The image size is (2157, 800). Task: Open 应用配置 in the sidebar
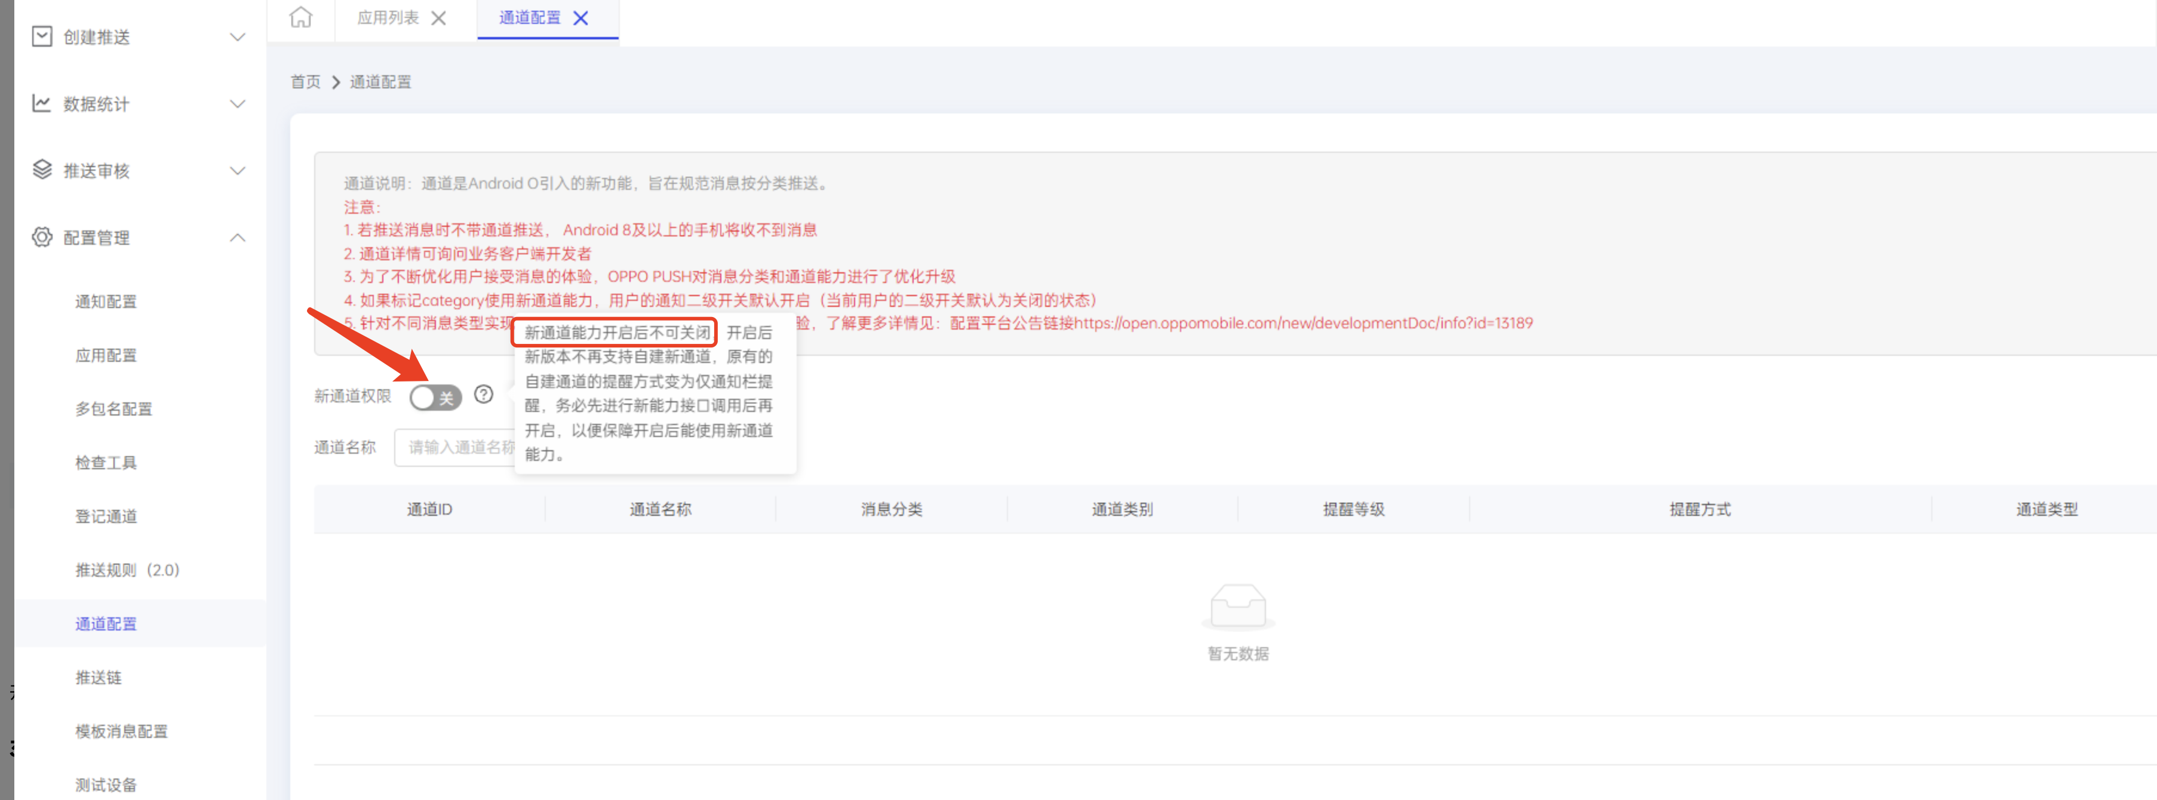[106, 355]
